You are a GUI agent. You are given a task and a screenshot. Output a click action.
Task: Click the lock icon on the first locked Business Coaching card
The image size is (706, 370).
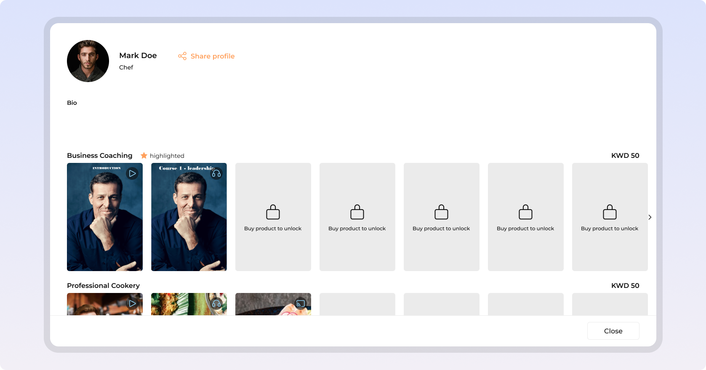(x=273, y=212)
